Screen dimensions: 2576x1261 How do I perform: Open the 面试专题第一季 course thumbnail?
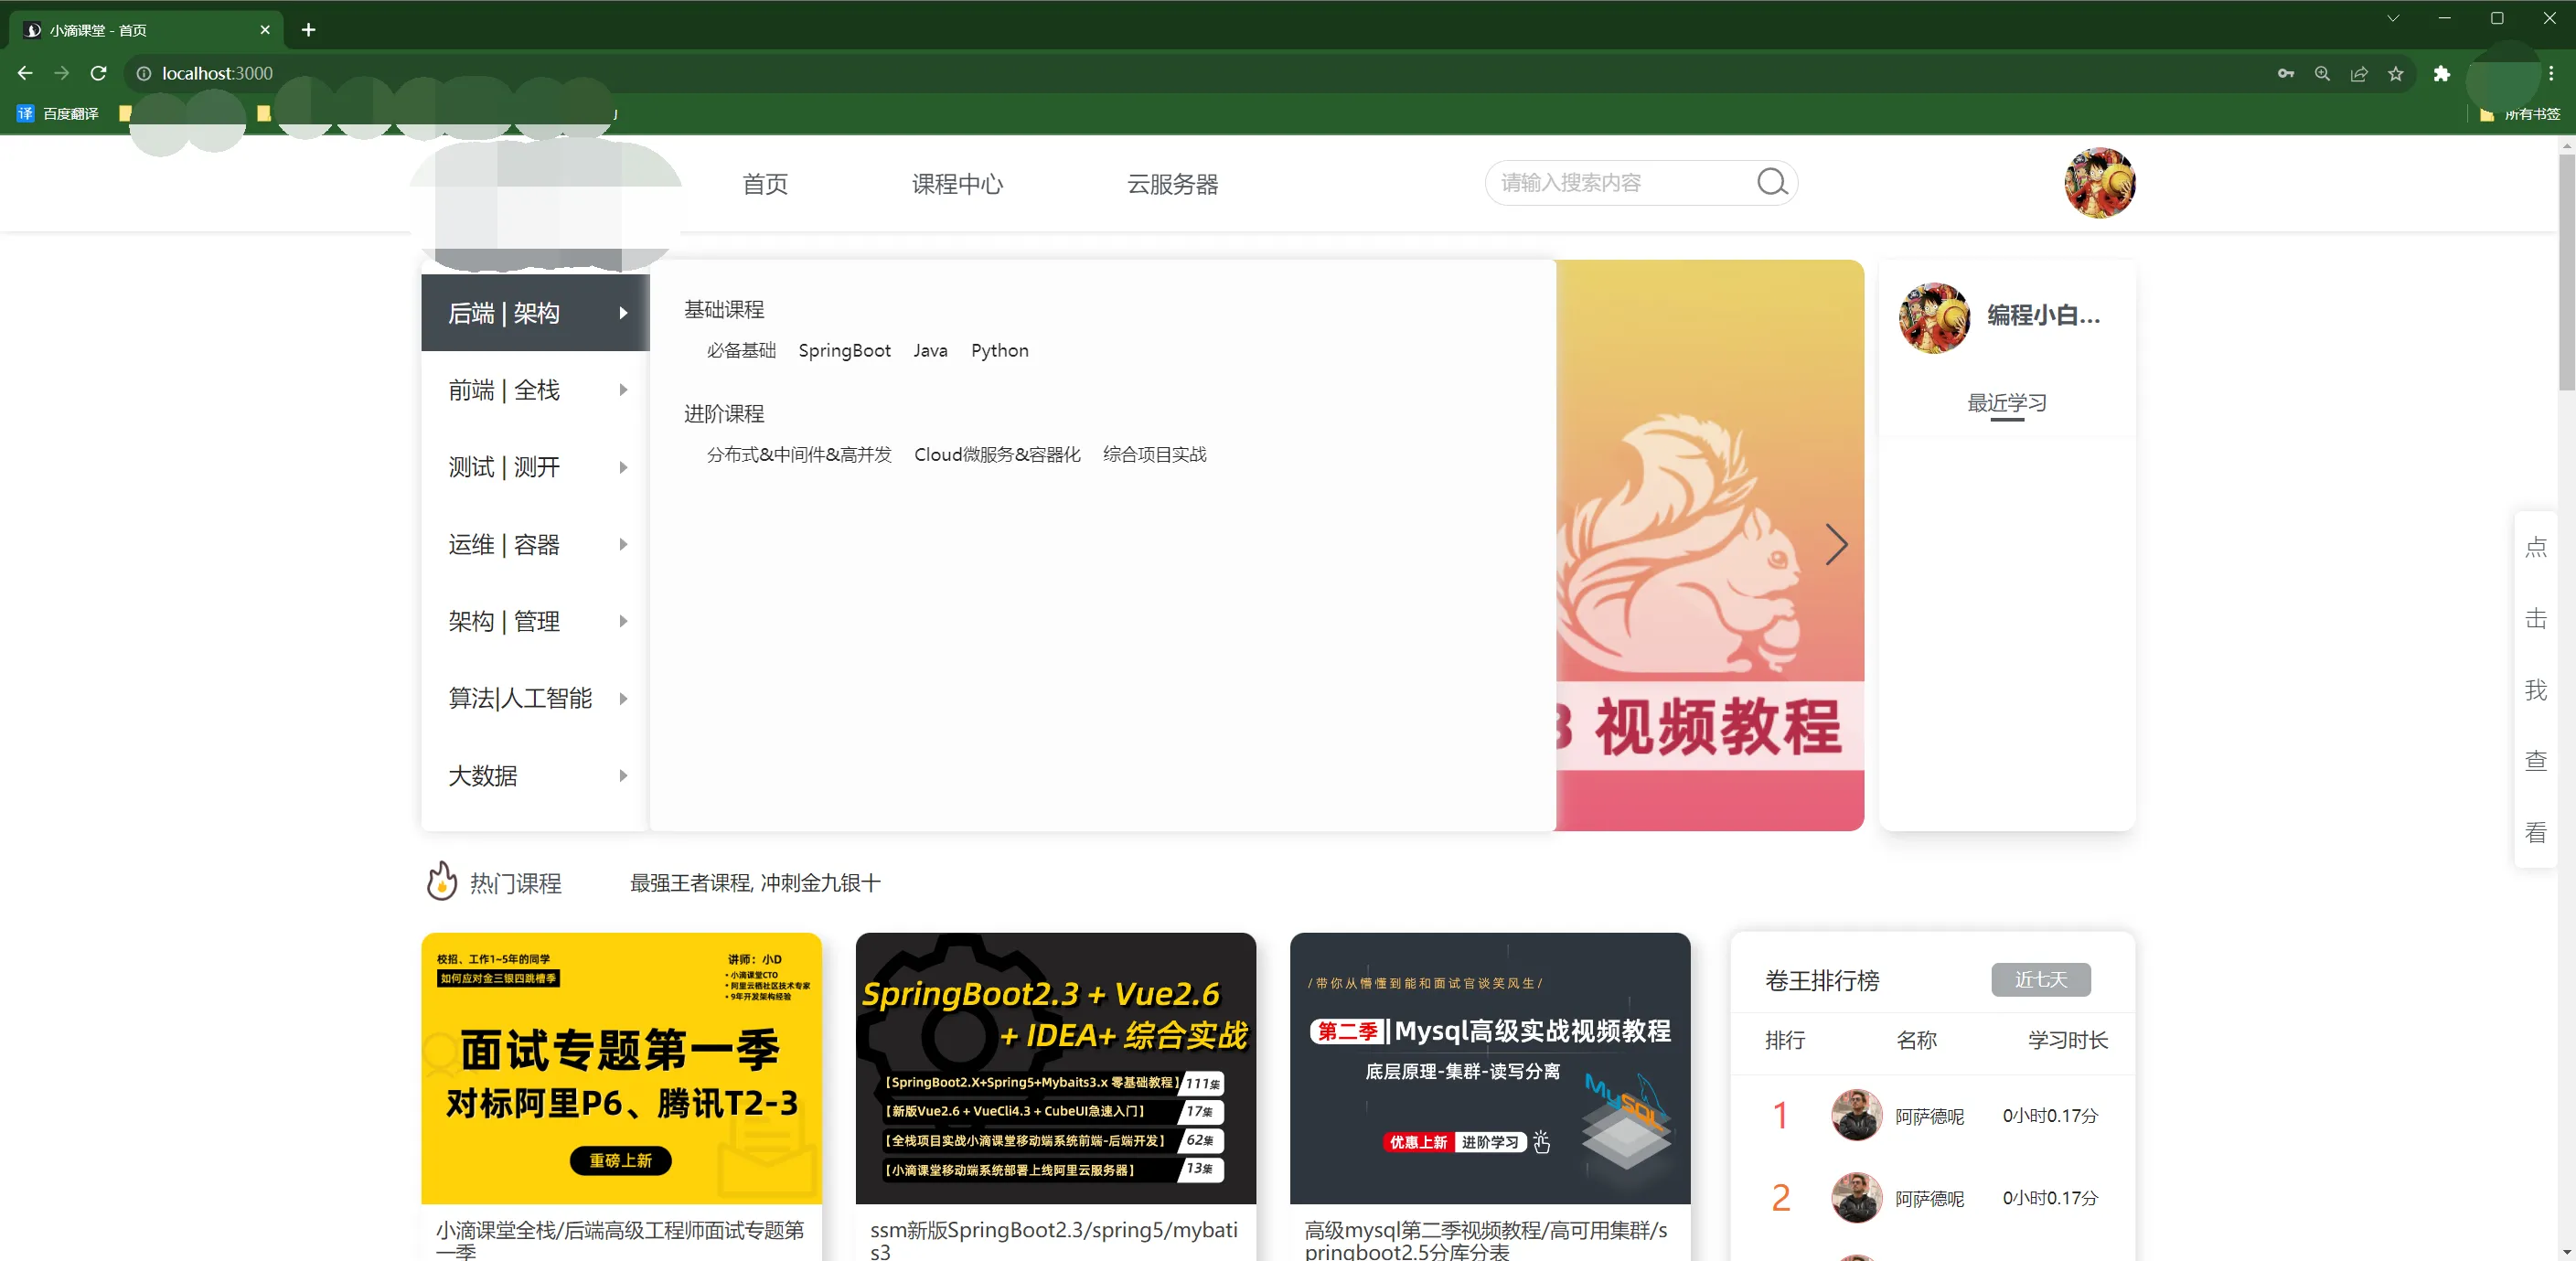pos(621,1068)
